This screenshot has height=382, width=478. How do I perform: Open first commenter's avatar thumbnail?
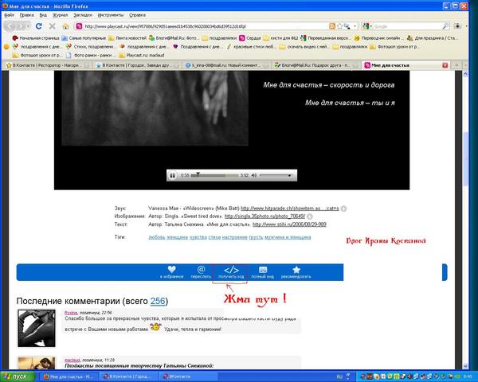(x=37, y=328)
